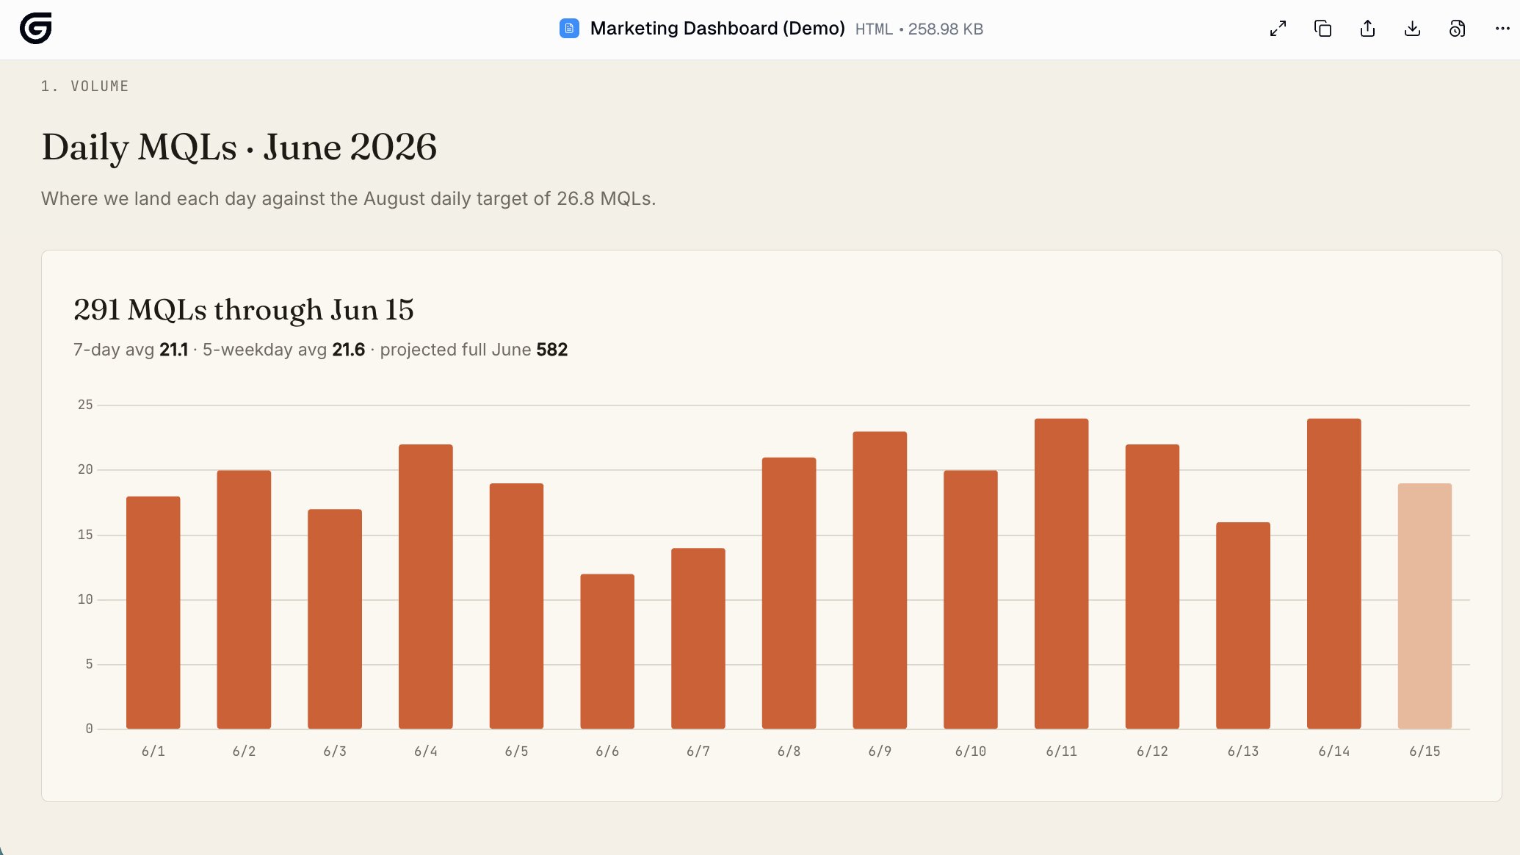Click the 10 y-axis label
The image size is (1520, 855).
pos(85,599)
